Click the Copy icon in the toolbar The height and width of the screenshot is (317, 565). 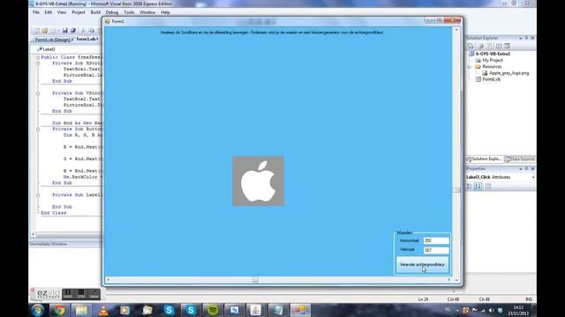pos(92,31)
